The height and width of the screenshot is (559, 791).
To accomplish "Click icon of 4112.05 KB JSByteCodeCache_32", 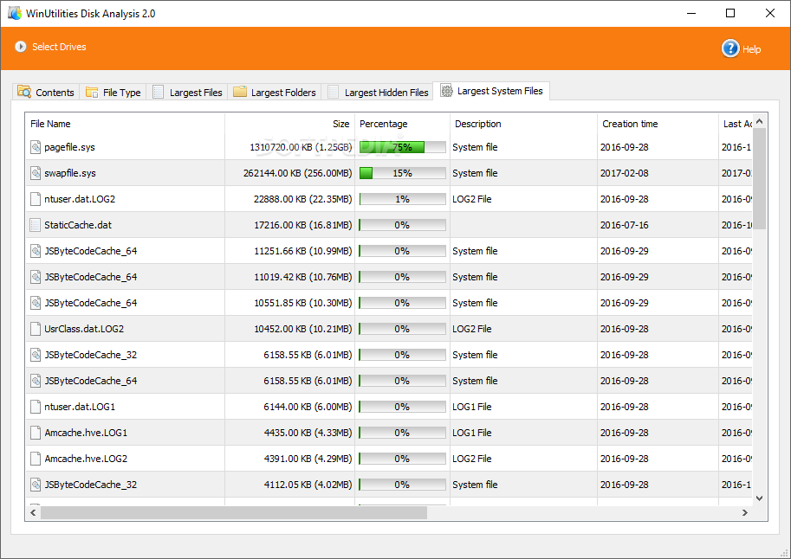I will [x=36, y=485].
